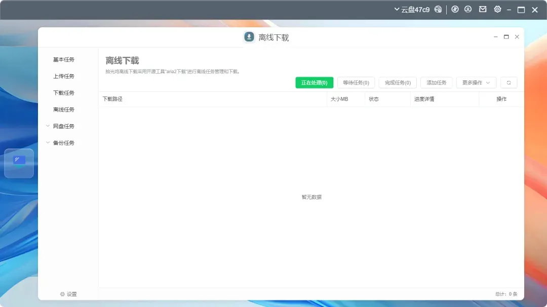
Task: Close the 离线下载 inner window
Action: pyautogui.click(x=517, y=37)
